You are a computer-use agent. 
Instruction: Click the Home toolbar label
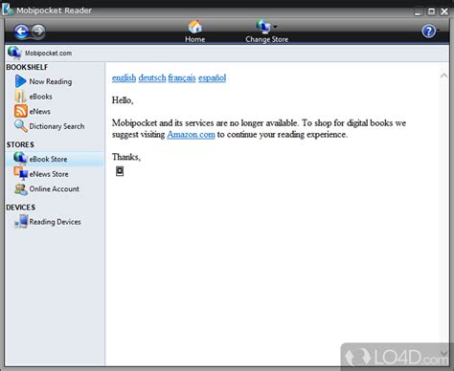coord(195,39)
